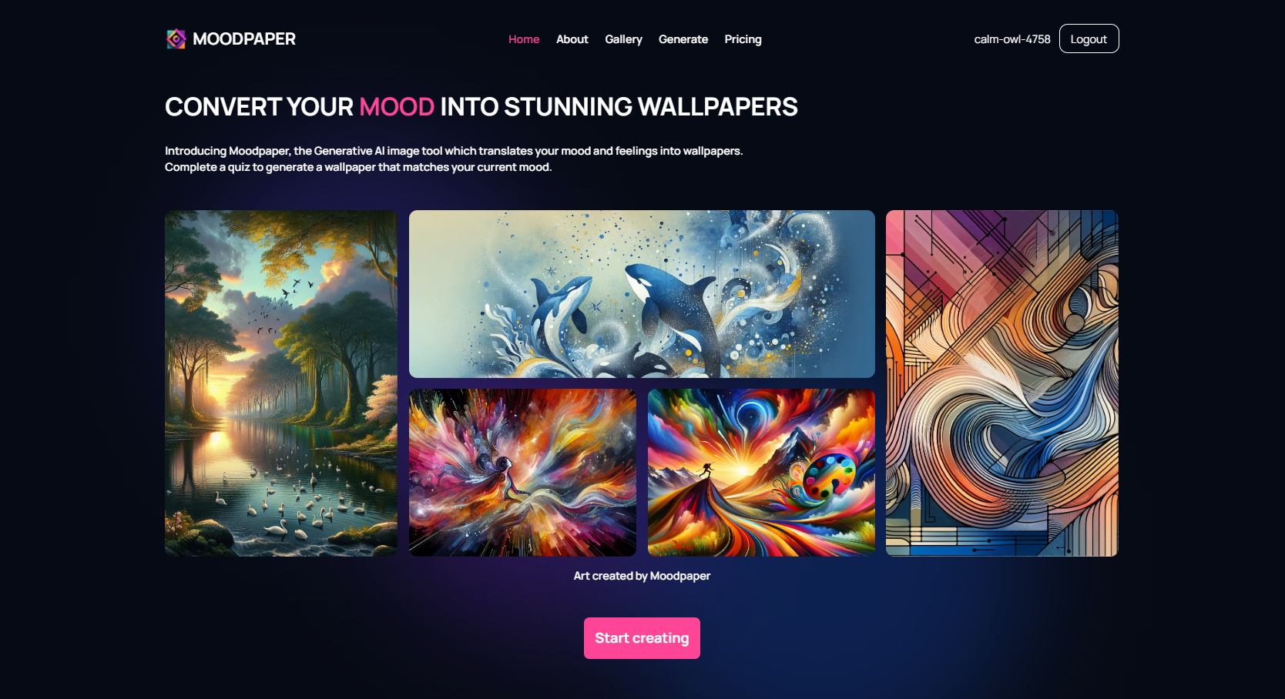View the Pricing page

tap(743, 39)
